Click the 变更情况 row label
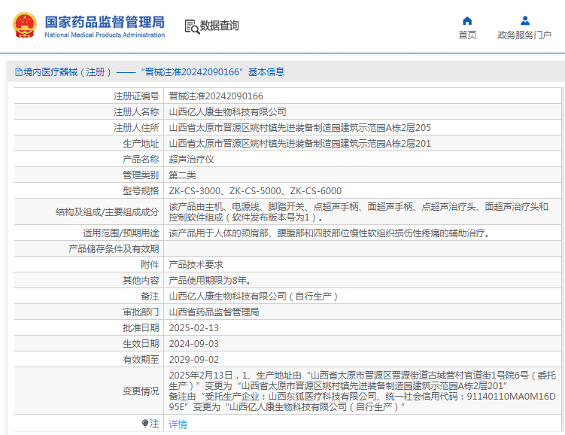 [141, 391]
